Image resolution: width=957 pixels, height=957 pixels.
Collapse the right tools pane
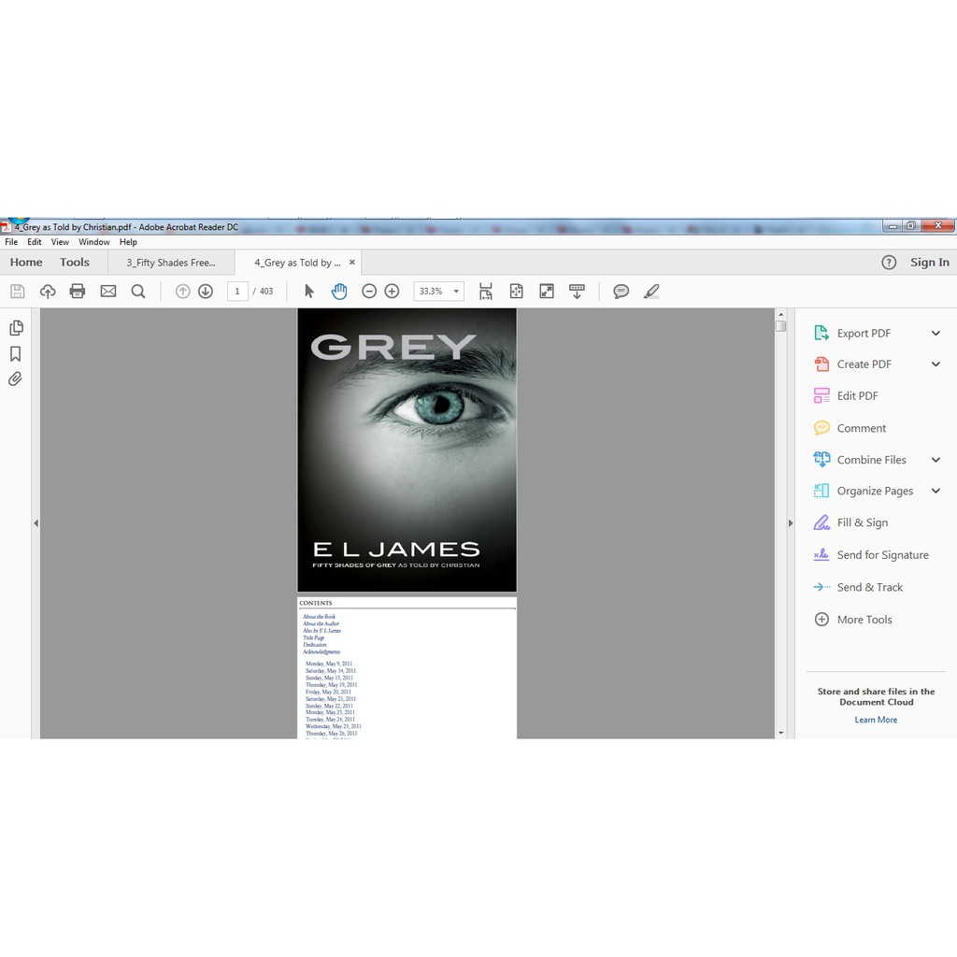click(790, 523)
